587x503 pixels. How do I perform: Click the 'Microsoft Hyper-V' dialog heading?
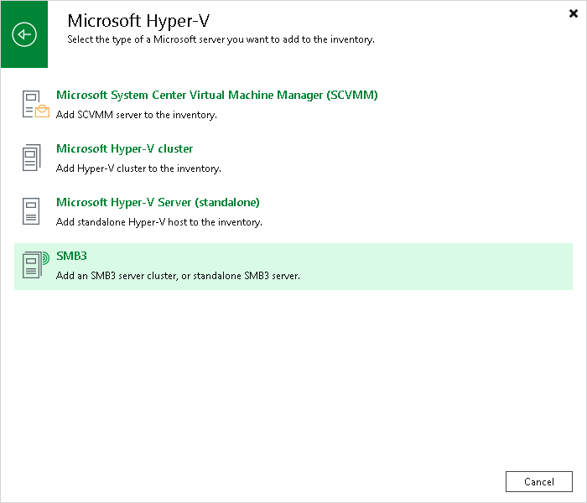pyautogui.click(x=138, y=21)
